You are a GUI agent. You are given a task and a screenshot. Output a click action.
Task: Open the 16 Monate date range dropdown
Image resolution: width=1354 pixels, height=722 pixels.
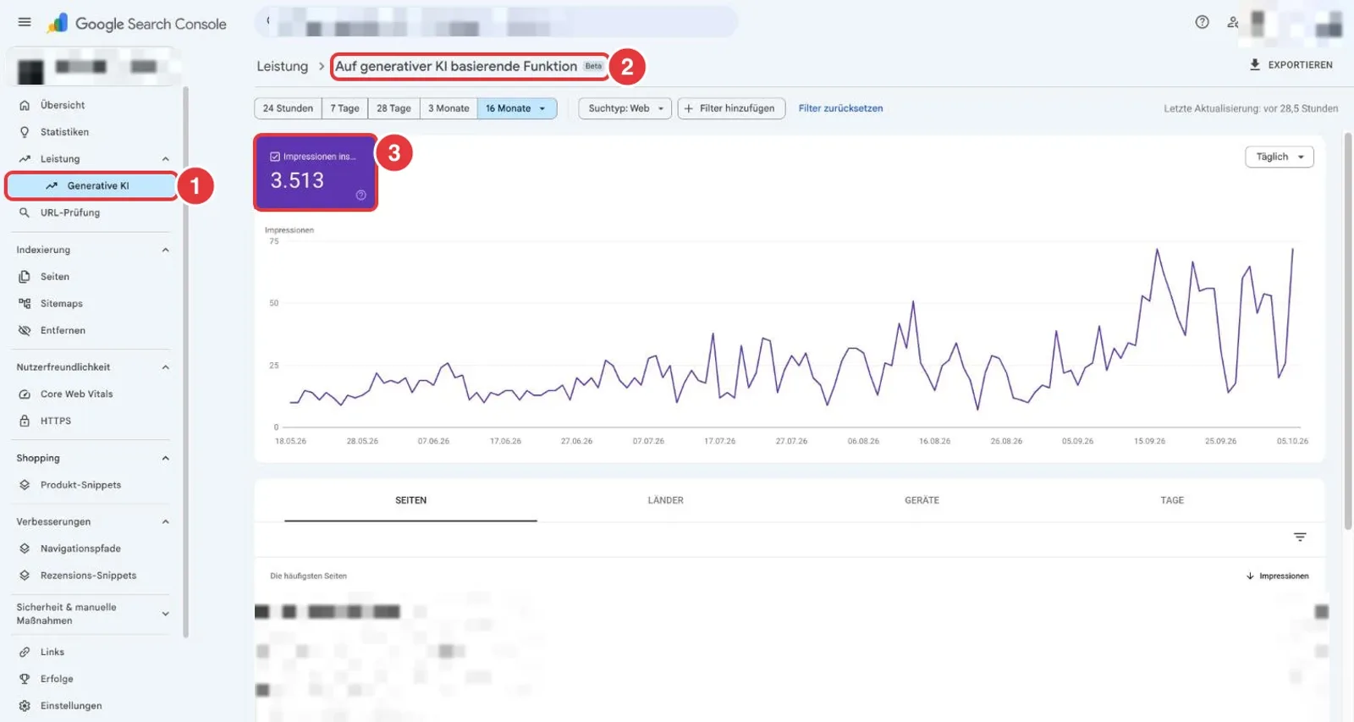point(517,108)
